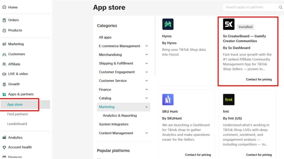Select the Analytics & Reporting subcategory
Image resolution: width=284 pixels, height=159 pixels.
coord(120,116)
